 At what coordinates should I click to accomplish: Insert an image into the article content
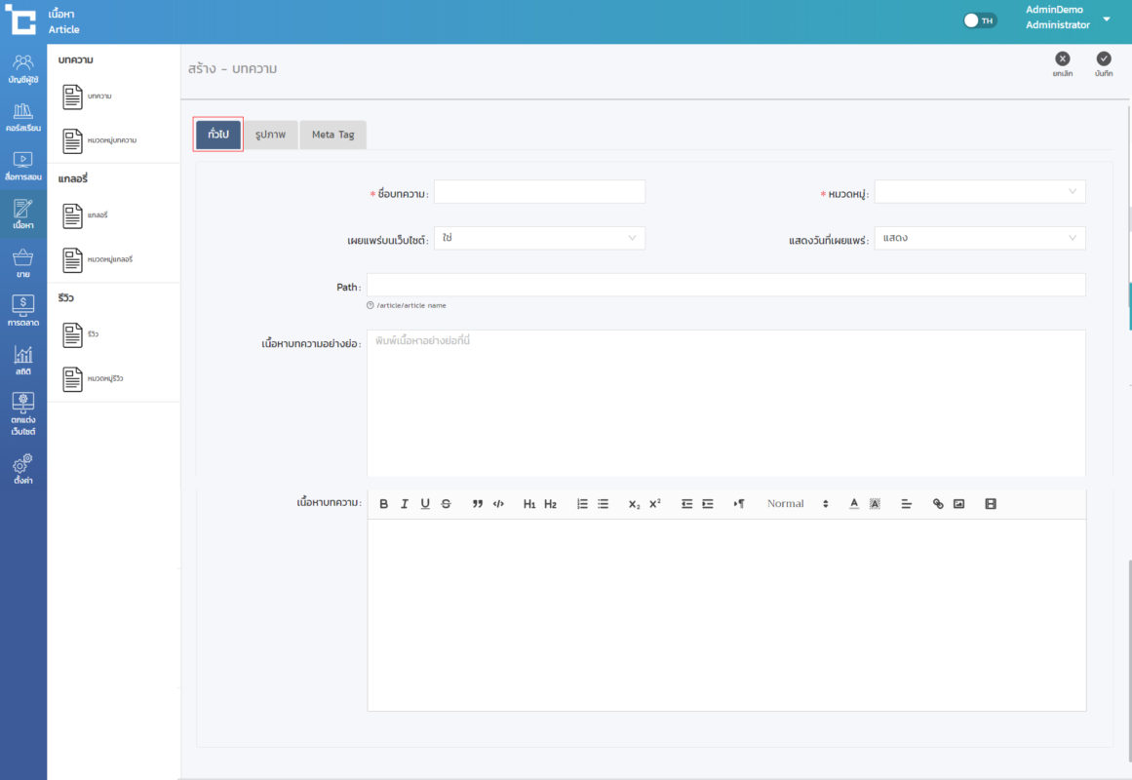pyautogui.click(x=958, y=504)
